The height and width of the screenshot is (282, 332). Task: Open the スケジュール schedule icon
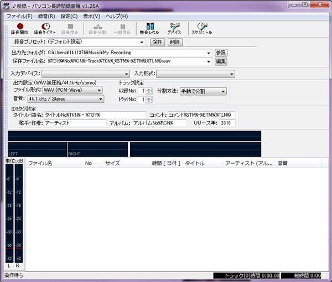tap(201, 28)
